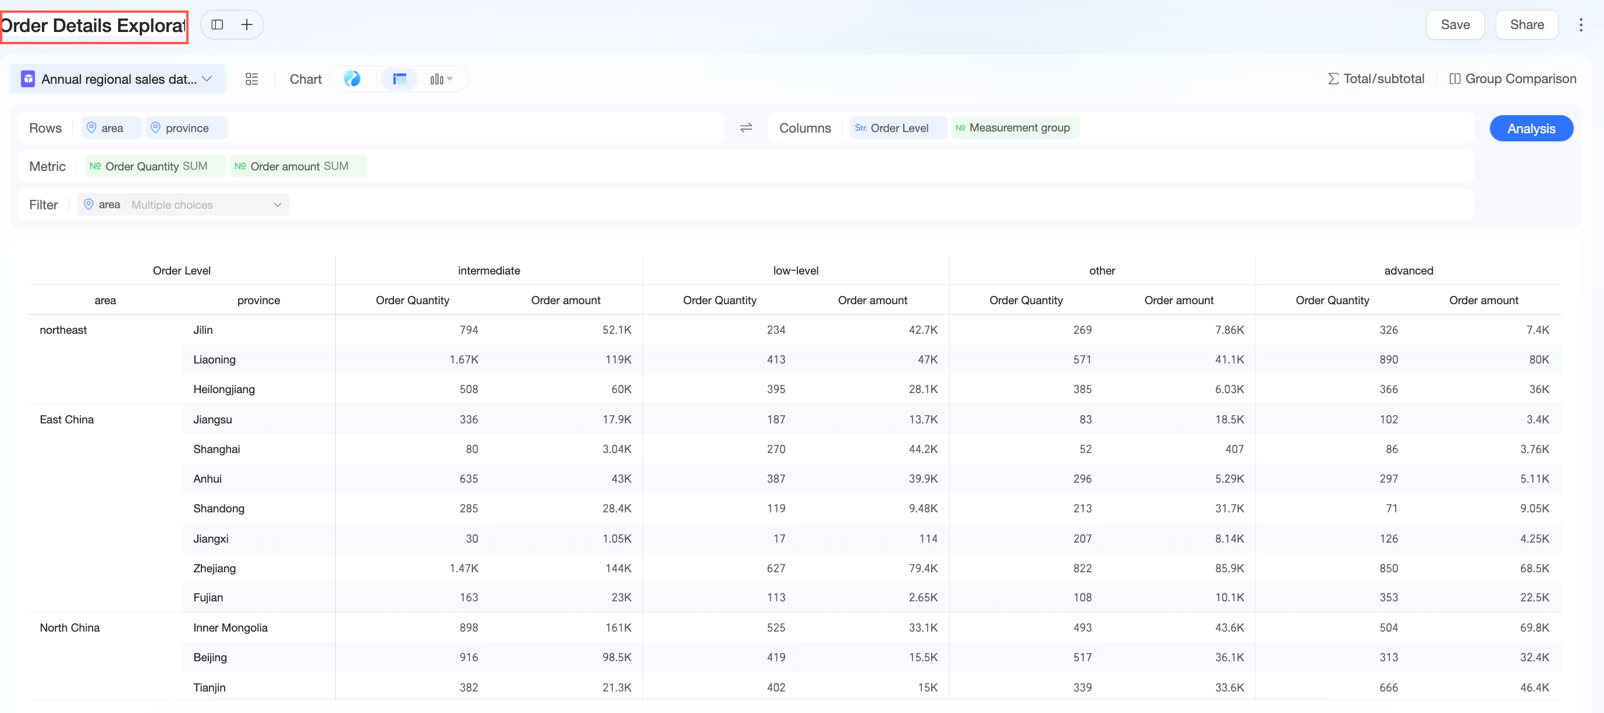Click the split panel layout icon

217,25
